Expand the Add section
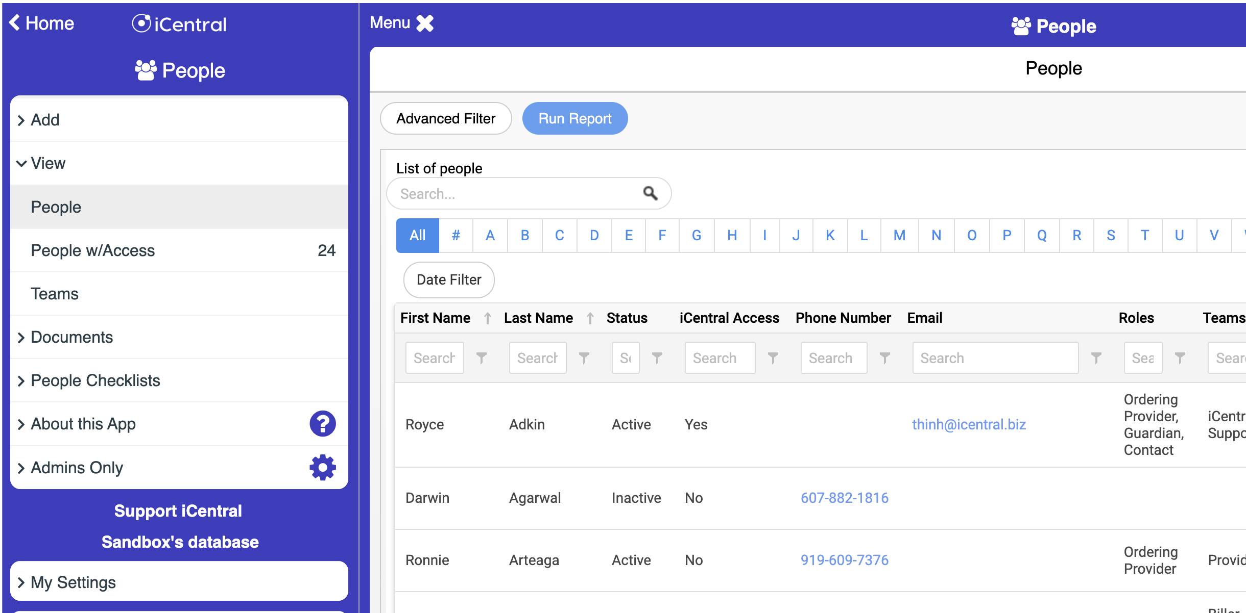The width and height of the screenshot is (1246, 613). tap(45, 120)
